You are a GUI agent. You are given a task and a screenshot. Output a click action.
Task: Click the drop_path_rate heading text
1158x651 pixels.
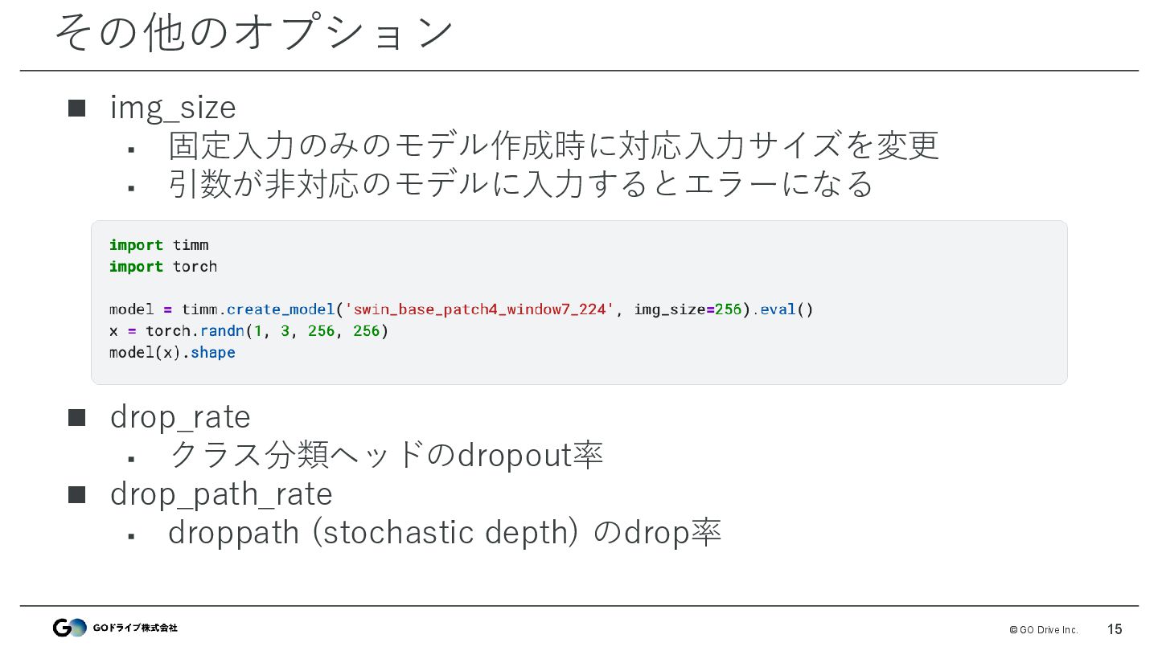(221, 495)
